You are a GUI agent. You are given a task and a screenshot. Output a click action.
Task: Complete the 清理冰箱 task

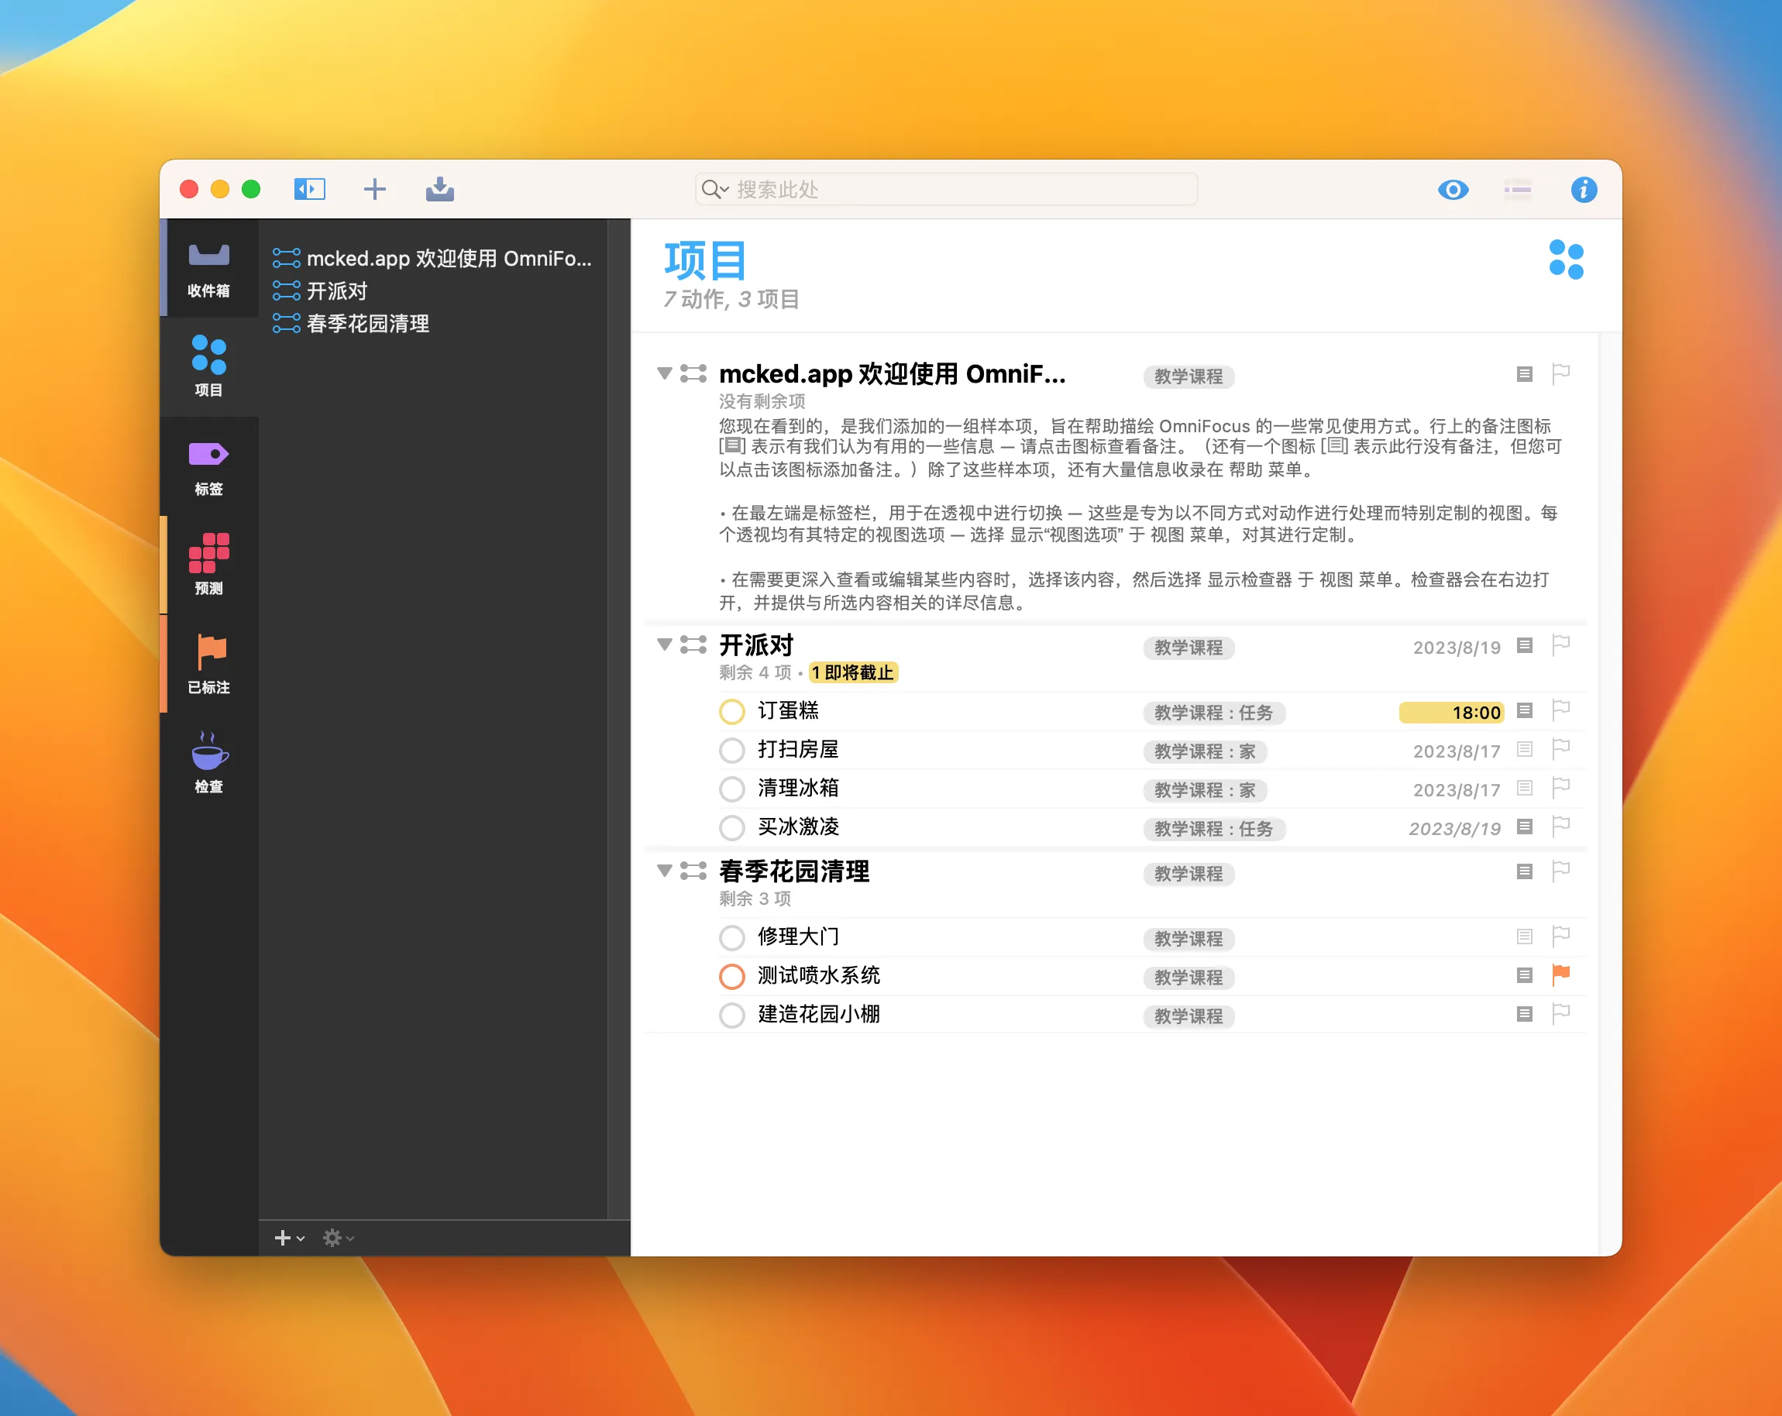point(731,789)
